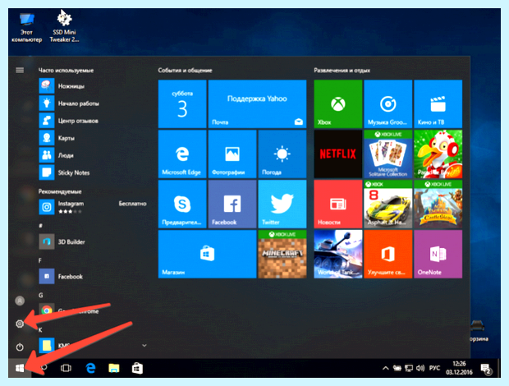Click the Power button in Start
This screenshot has height=386, width=509.
20,347
